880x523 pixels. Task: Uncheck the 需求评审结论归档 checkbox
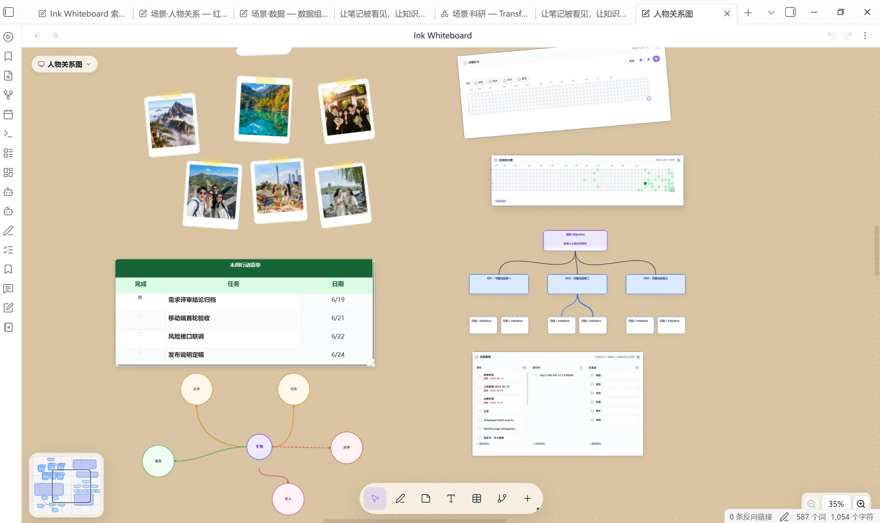pyautogui.click(x=140, y=297)
